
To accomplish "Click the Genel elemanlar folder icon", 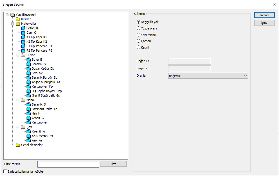I will coord(18,145).
